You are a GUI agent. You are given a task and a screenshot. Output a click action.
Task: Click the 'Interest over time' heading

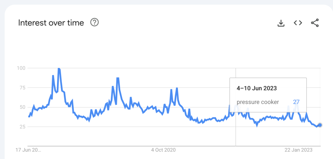(x=51, y=23)
